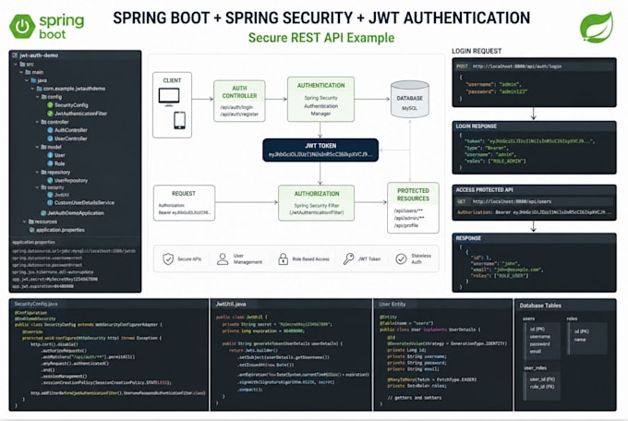
Task: Click the smartphone icon in CLIENT box
Action: pos(179,120)
